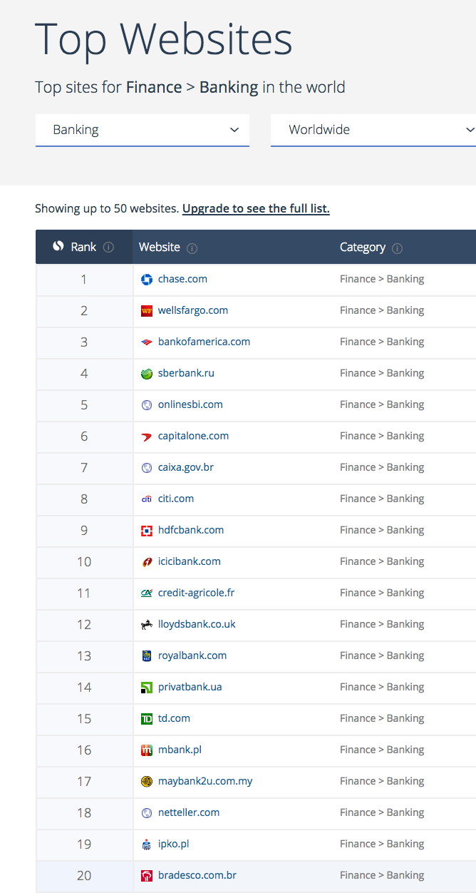Open the maybank2u.com.my link
Screen dimensions: 476x893
click(205, 781)
